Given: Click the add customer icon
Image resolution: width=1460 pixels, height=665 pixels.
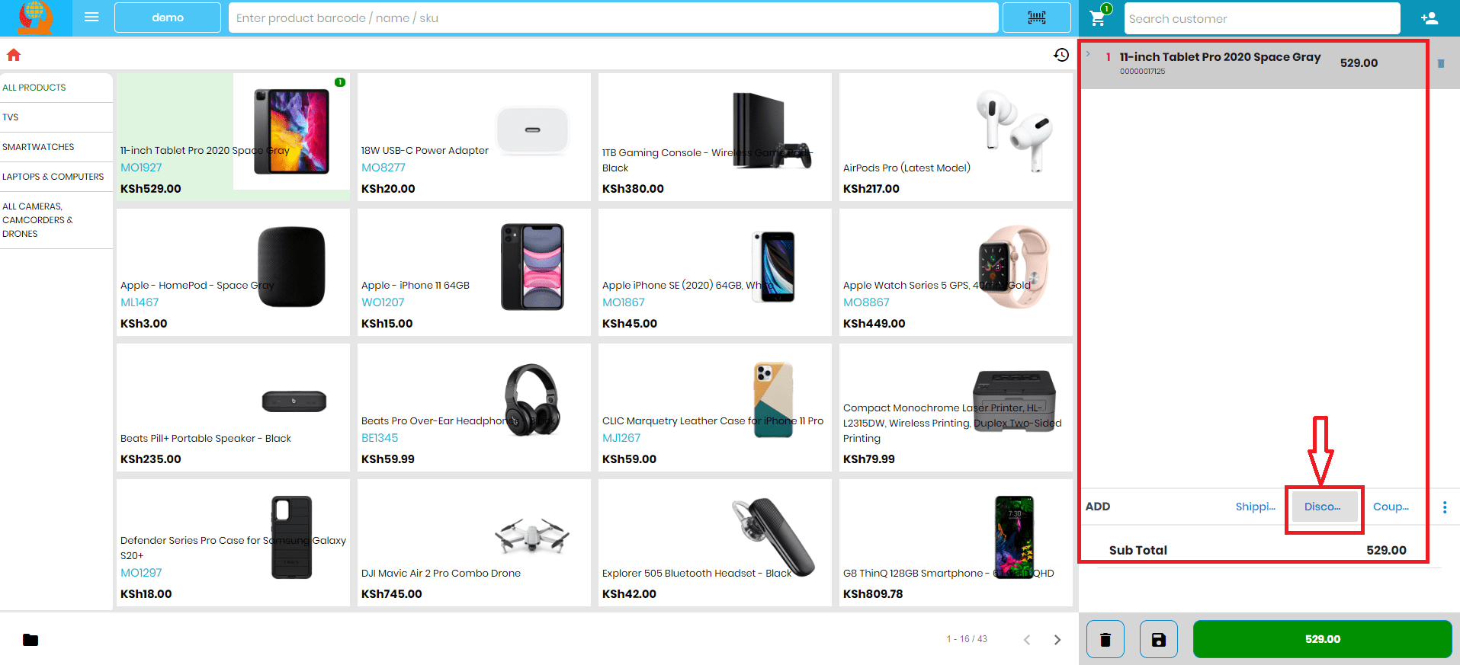Looking at the screenshot, I should [x=1430, y=18].
